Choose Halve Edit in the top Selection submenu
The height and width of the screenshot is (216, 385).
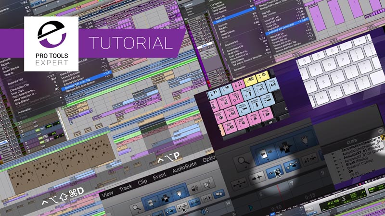271,25
